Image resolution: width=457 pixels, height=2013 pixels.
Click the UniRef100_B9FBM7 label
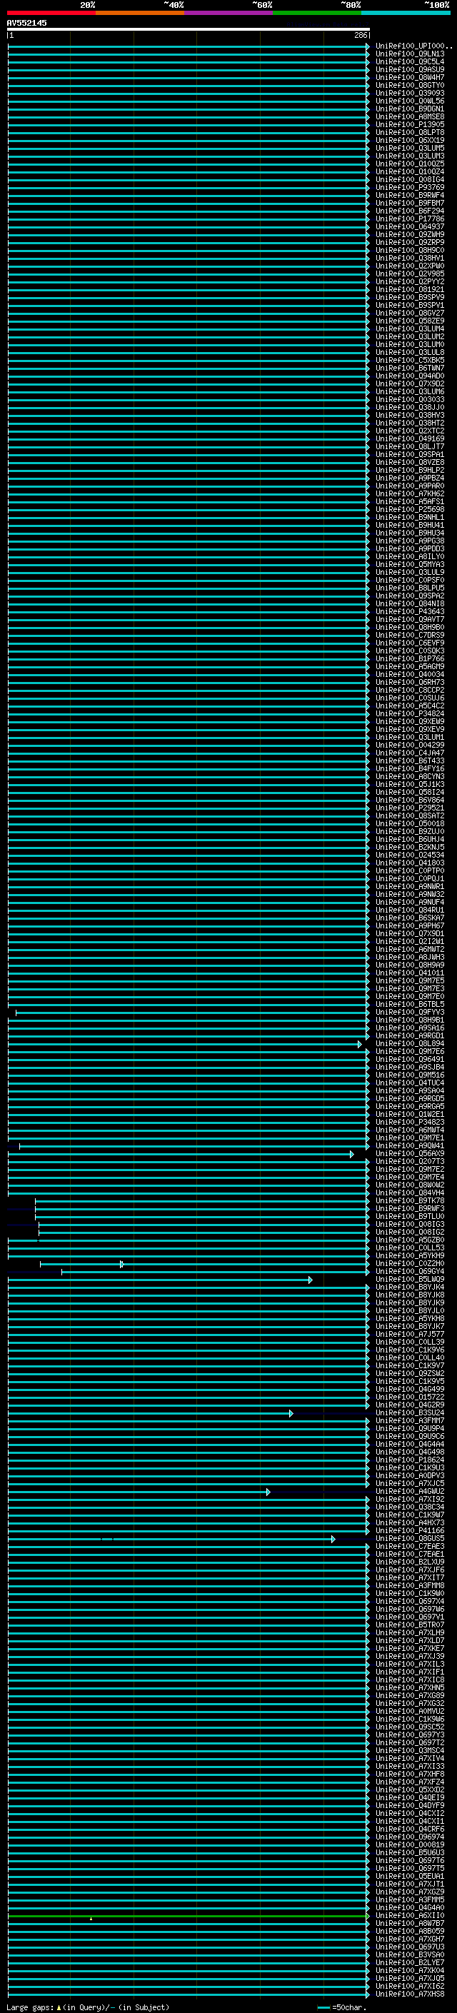point(409,204)
